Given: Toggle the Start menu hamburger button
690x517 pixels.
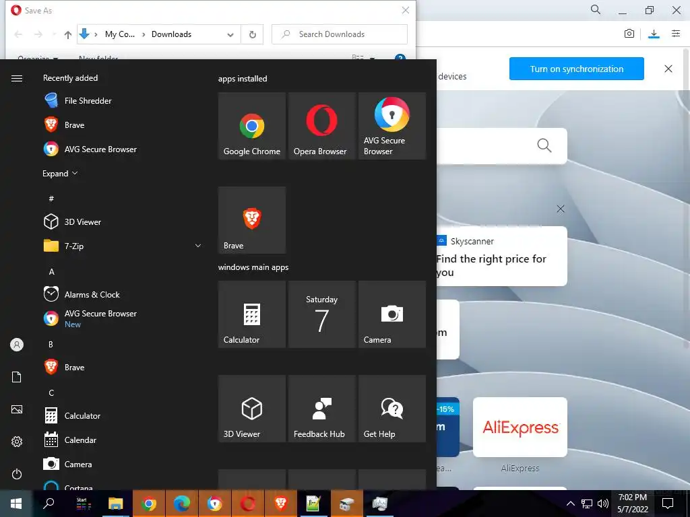Looking at the screenshot, I should [x=17, y=78].
